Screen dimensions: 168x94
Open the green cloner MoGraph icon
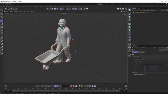point(129,27)
